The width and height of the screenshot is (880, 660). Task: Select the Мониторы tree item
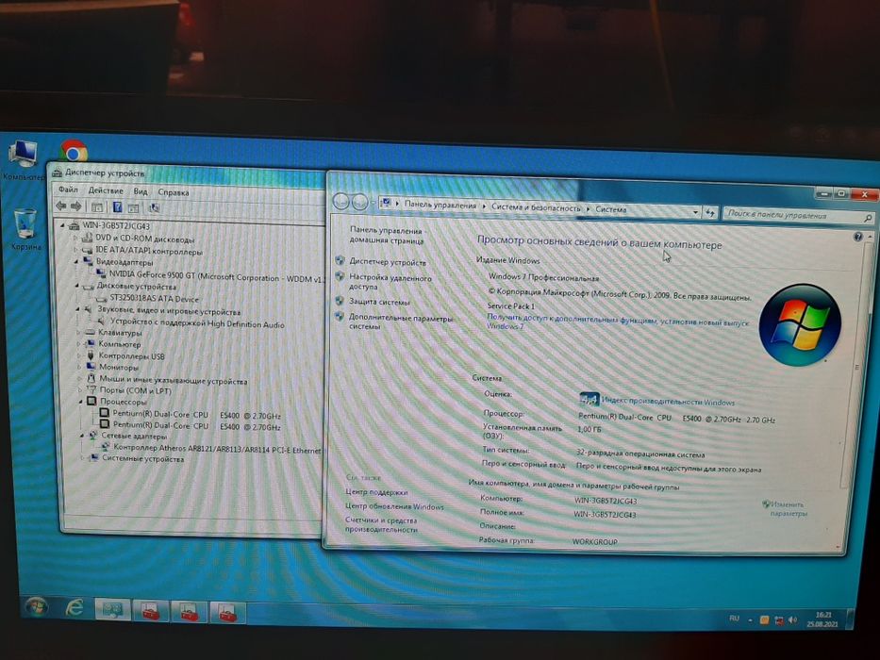(119, 368)
